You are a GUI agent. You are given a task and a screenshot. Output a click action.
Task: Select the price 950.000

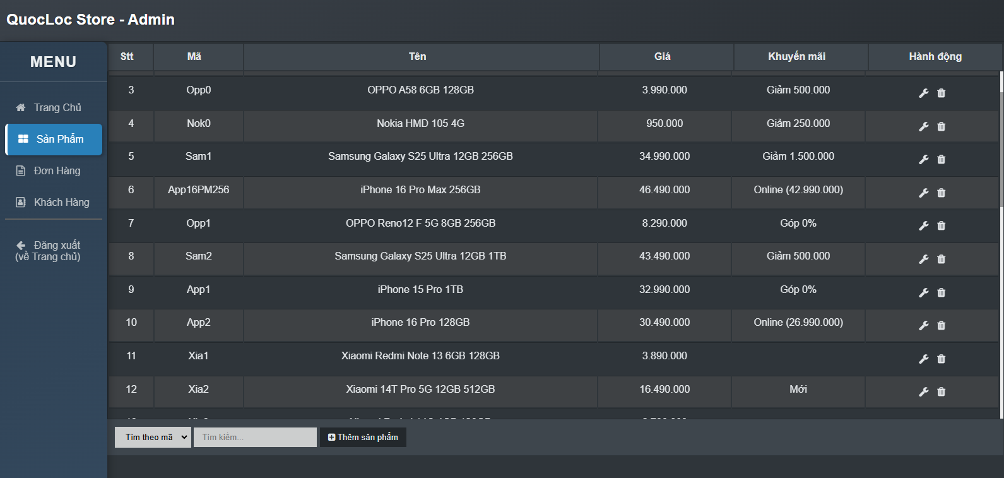tap(664, 123)
